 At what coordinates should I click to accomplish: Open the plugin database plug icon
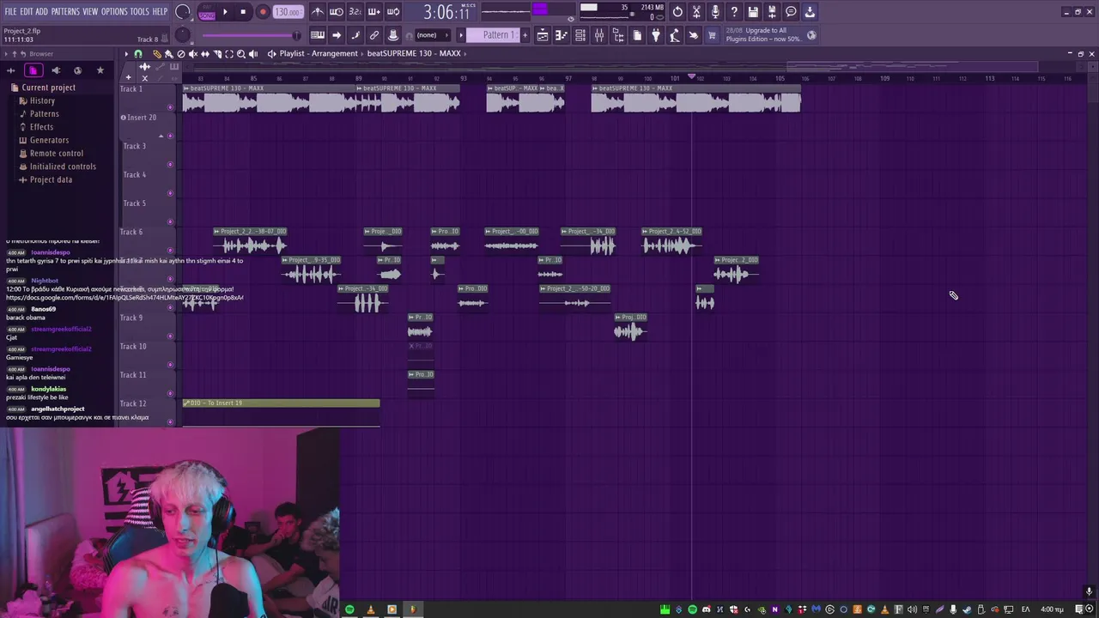click(656, 35)
